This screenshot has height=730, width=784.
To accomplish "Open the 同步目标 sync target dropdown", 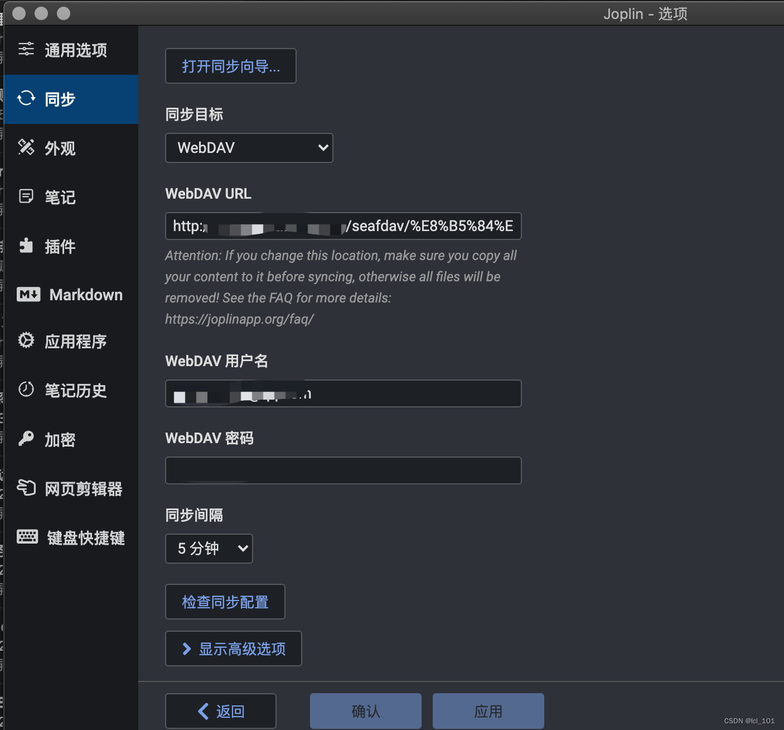I will [x=249, y=148].
